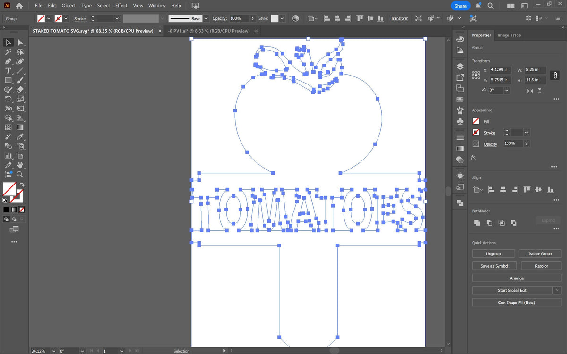Click the Isolate Group button
Image resolution: width=567 pixels, height=354 pixels.
540,254
